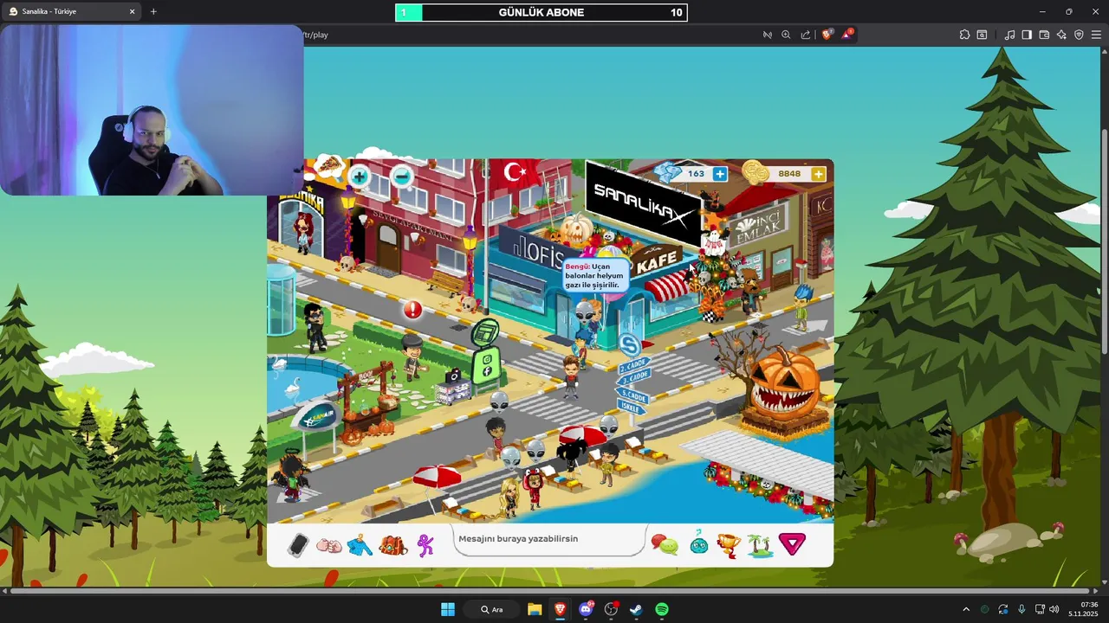1109x623 pixels.
Task: Click the giant Halloween pumpkin
Action: tap(783, 382)
